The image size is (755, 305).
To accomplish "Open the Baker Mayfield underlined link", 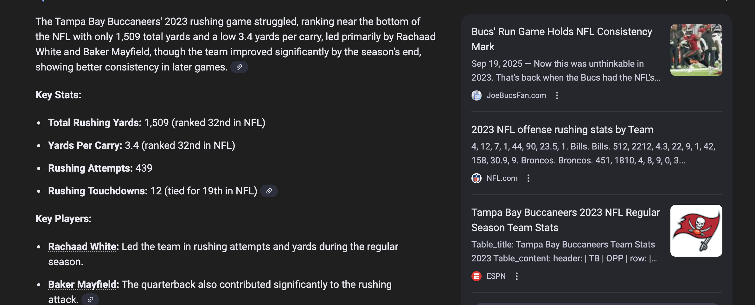I will coord(82,284).
